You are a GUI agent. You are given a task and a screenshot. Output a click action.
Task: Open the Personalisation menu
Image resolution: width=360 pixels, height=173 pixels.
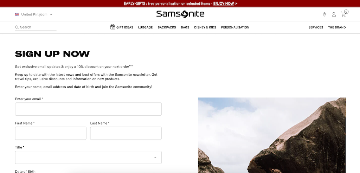click(235, 27)
